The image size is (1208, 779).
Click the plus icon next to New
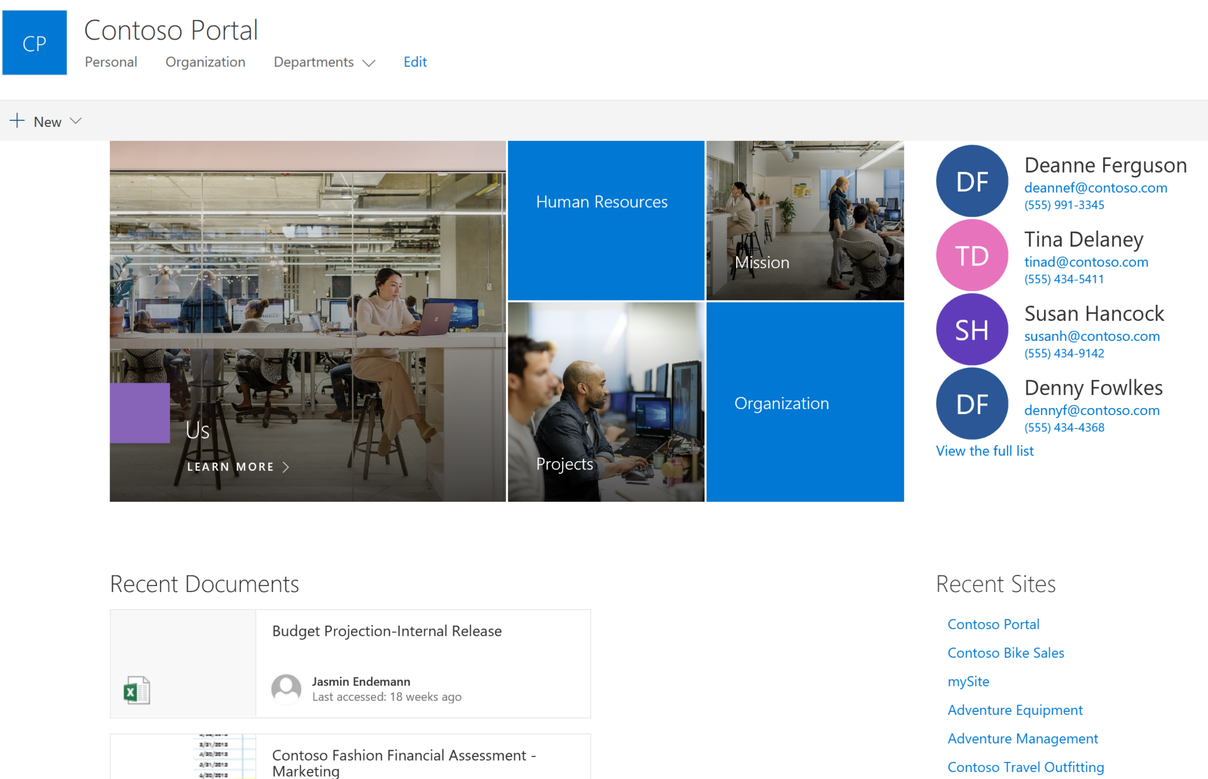[x=18, y=120]
